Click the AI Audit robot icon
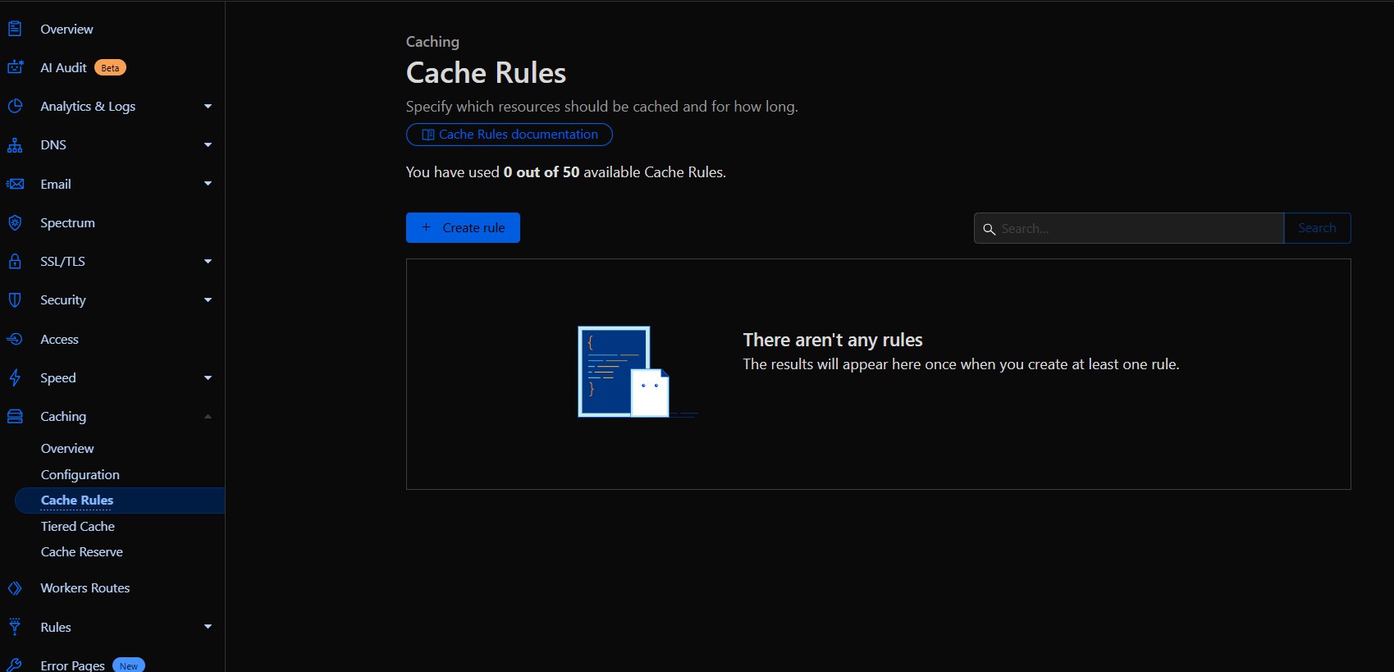Screen dimensions: 1394x672 pos(15,67)
